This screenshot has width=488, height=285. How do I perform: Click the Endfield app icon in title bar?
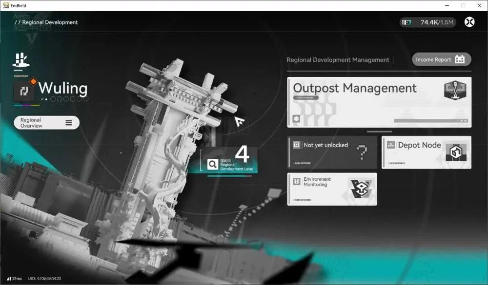point(6,5)
